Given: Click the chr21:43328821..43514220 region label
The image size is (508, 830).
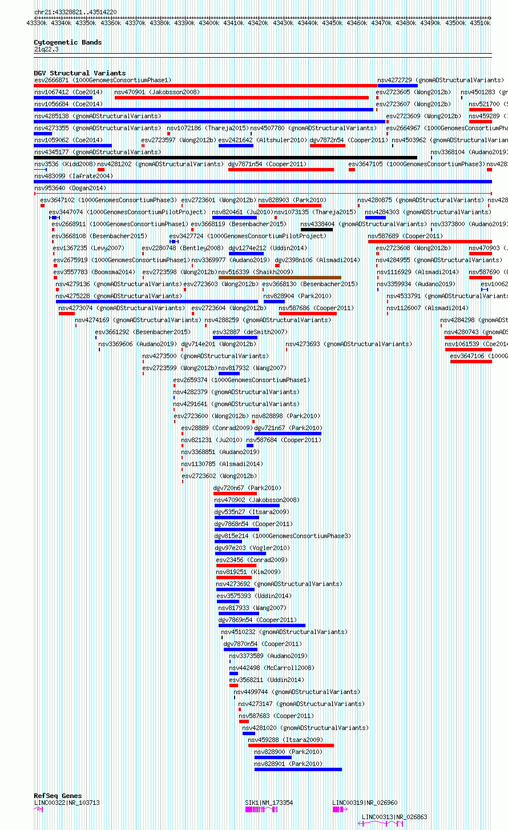Looking at the screenshot, I should click(75, 12).
